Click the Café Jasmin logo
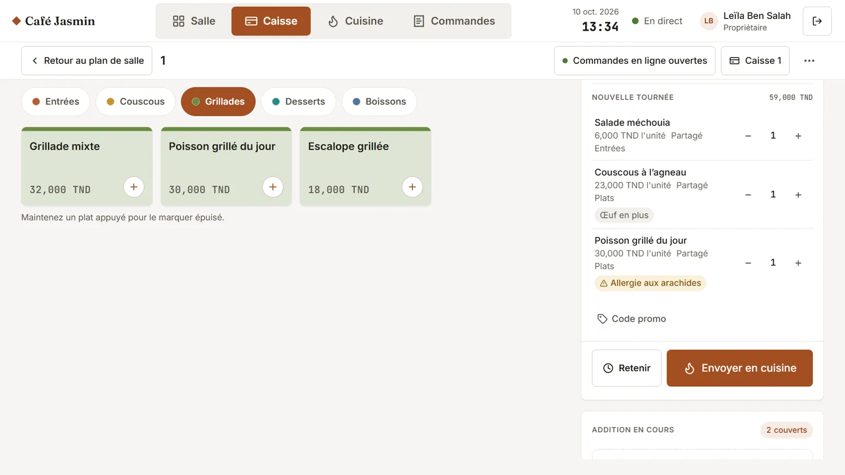This screenshot has height=475, width=845. (x=53, y=21)
